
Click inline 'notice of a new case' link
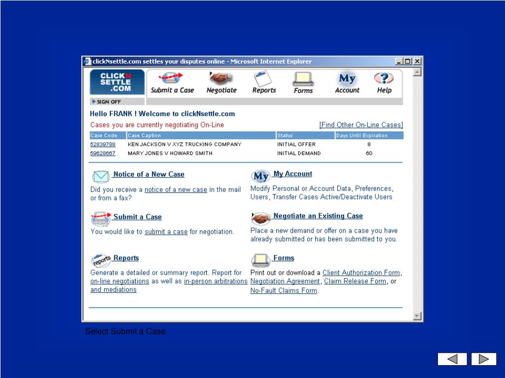[x=176, y=189]
